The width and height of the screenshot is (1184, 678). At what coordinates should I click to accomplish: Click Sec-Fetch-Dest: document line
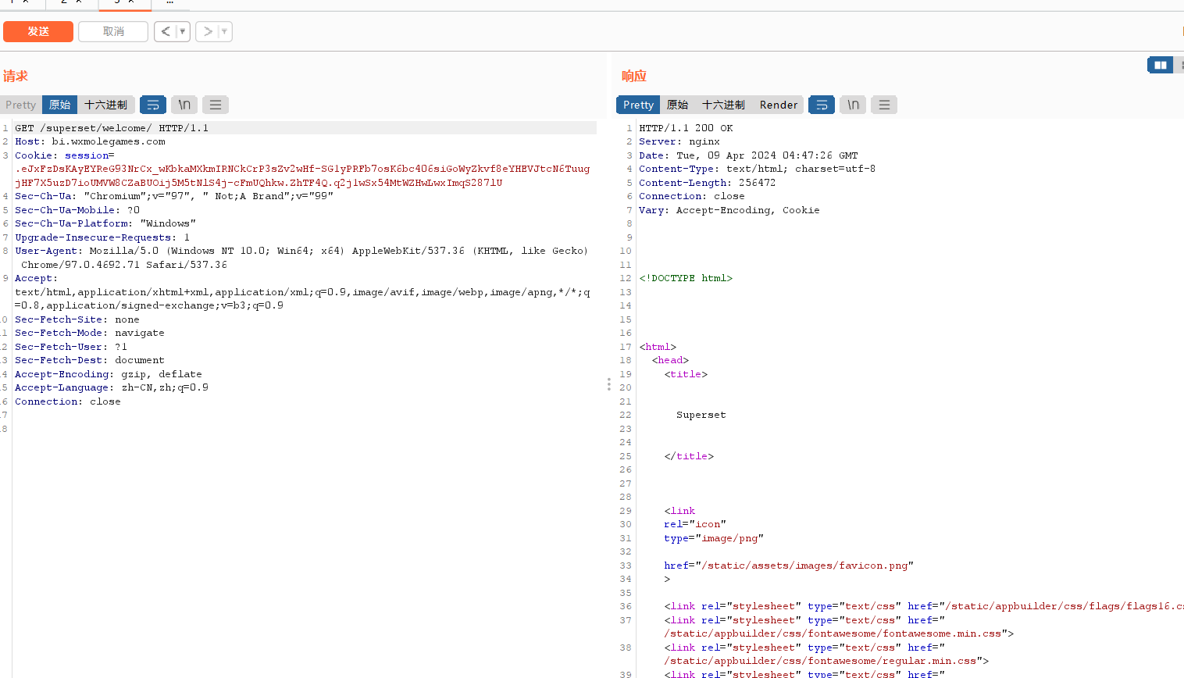[x=90, y=360]
